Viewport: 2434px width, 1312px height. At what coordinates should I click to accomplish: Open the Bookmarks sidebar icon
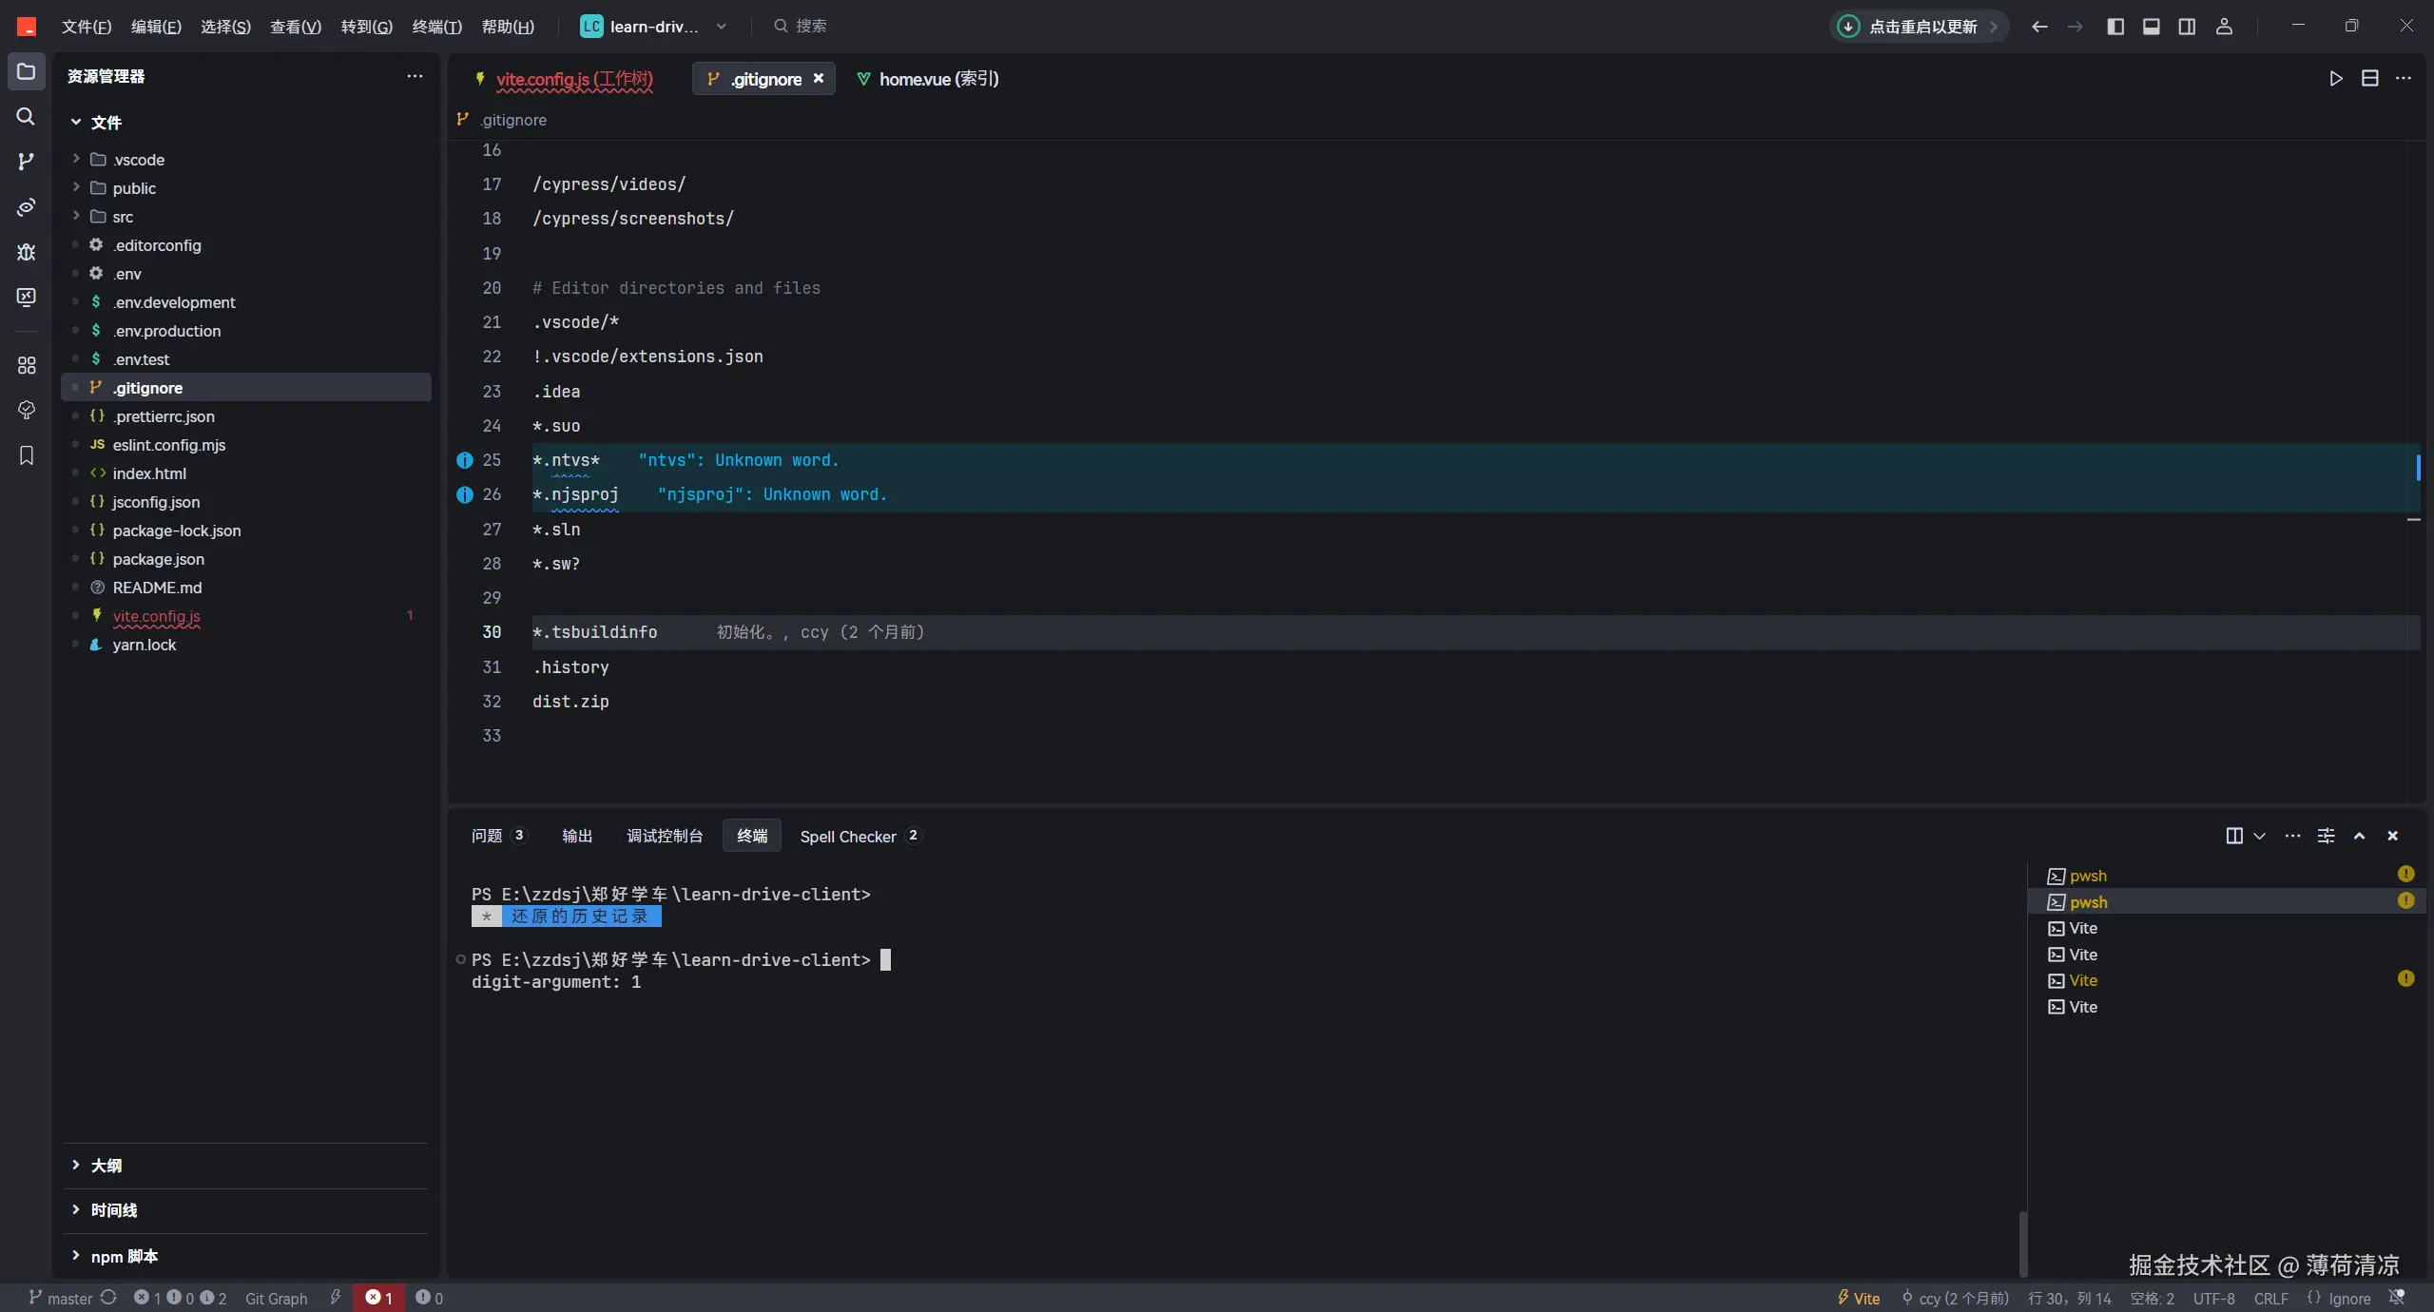coord(26,455)
